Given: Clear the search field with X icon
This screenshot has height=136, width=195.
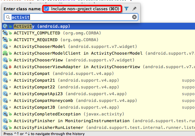Looking at the screenshot, I should [x=134, y=17].
